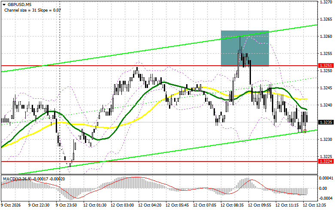Image resolution: width=335 pixels, height=210 pixels.
Task: Click the 9 Oct 22:30 time label
Action: 39,205
